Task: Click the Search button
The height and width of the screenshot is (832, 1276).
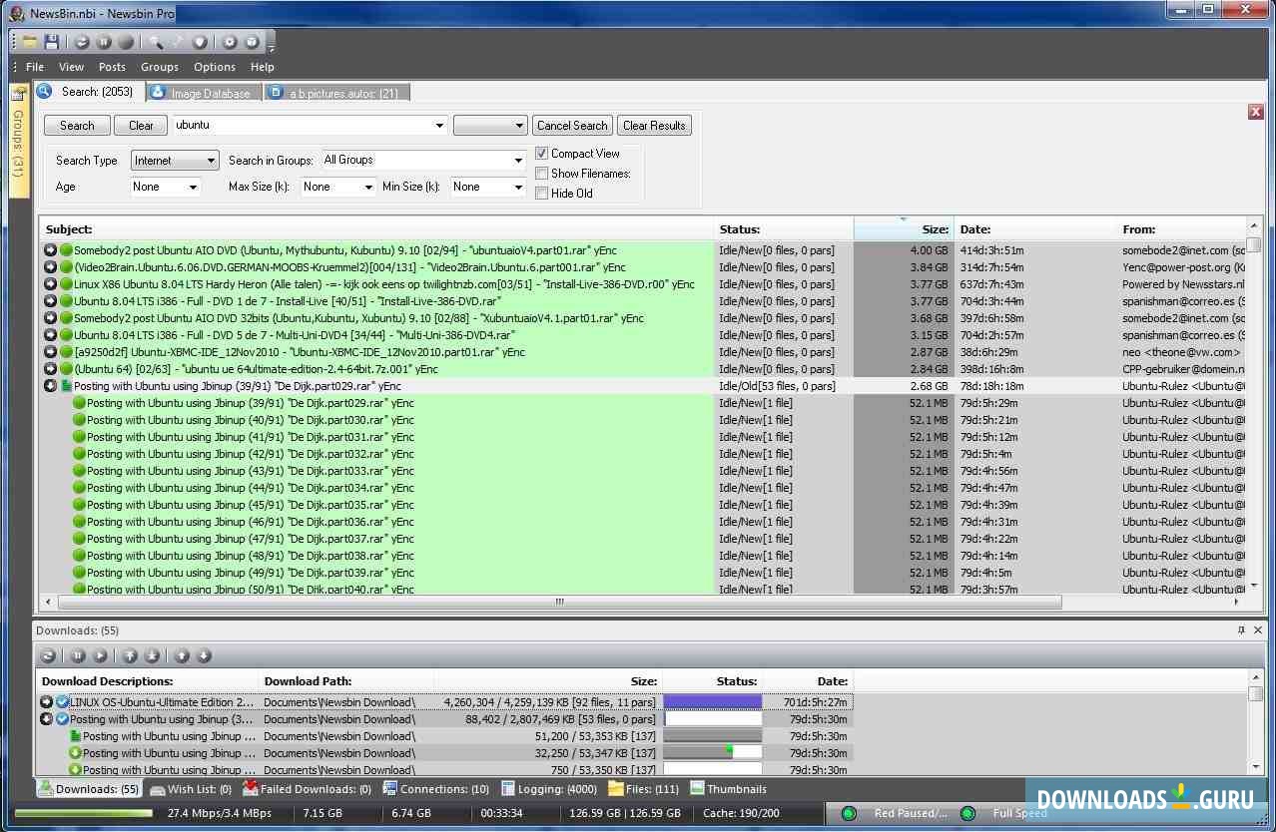Action: pos(77,126)
